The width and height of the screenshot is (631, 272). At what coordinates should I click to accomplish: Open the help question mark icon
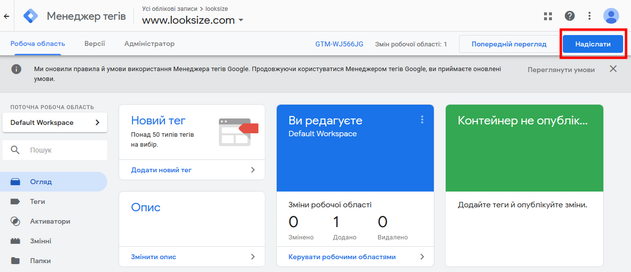pos(570,16)
